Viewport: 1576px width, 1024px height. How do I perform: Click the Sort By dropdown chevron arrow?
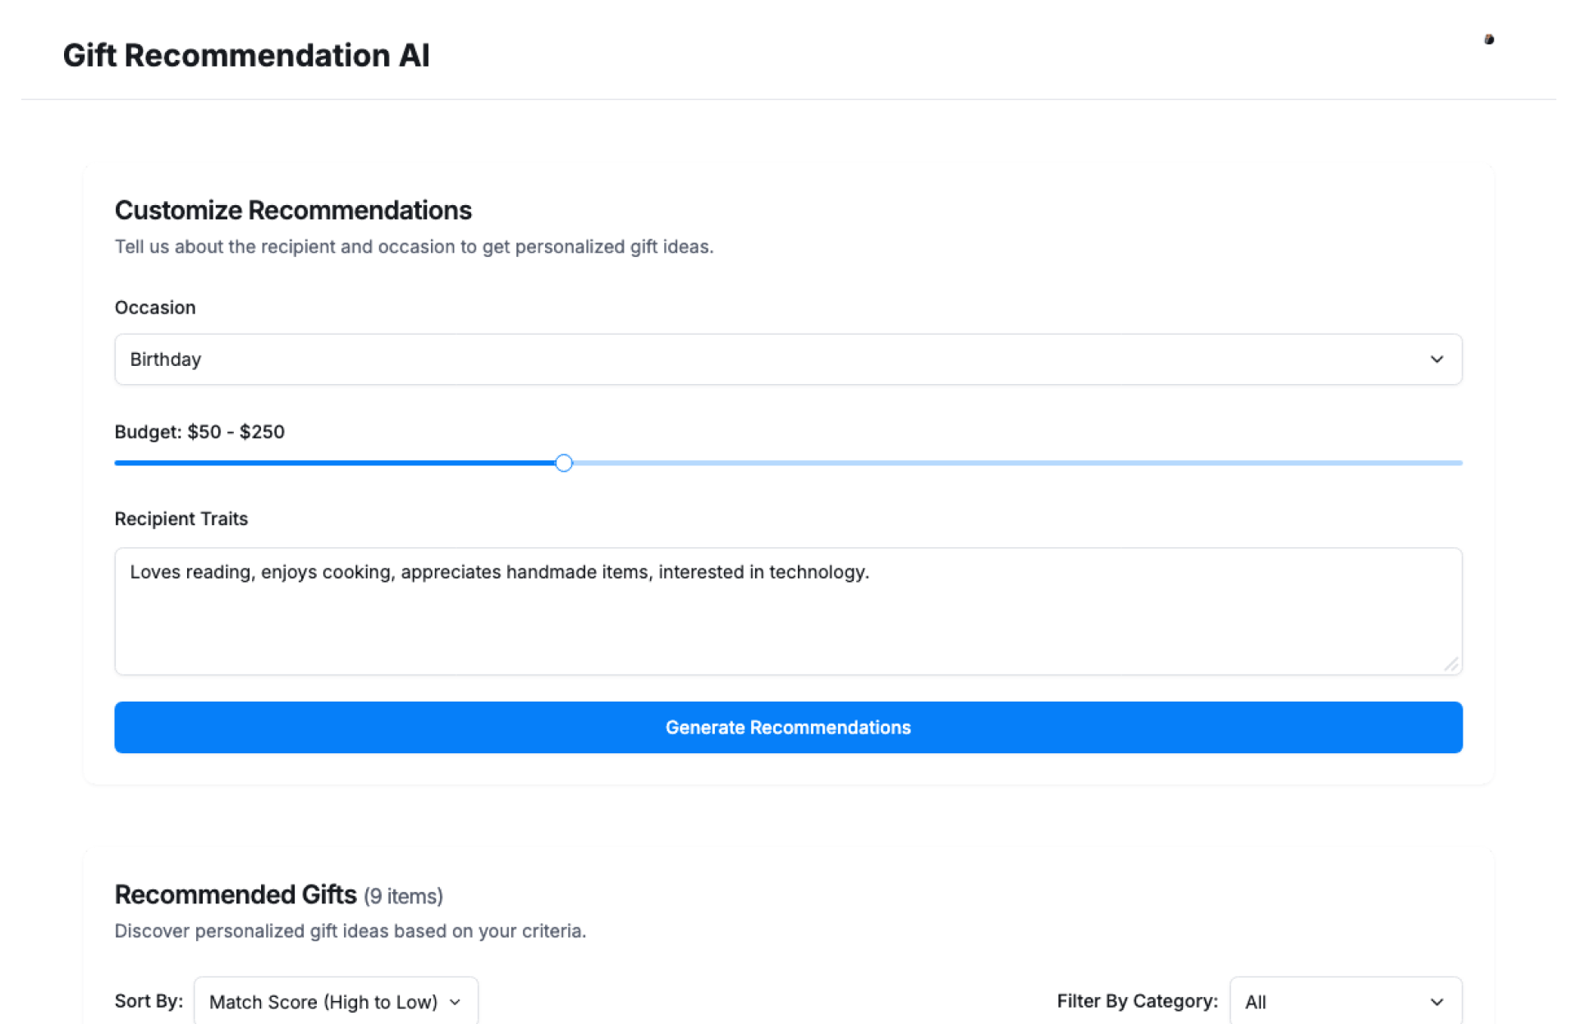click(x=456, y=1002)
